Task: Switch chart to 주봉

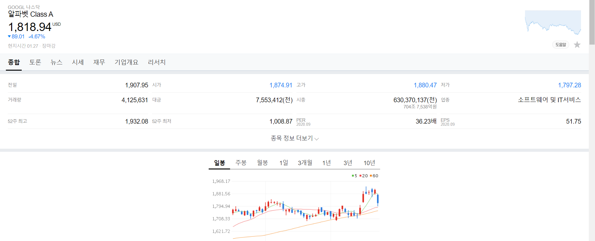Action: [x=241, y=163]
